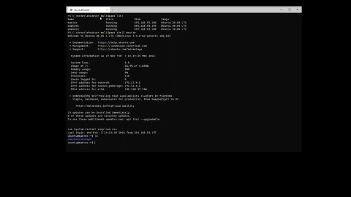Viewport: 351px width, 197px height.
Task: Click the 'updates can be installed immediately' line
Action: pyautogui.click(x=99, y=113)
